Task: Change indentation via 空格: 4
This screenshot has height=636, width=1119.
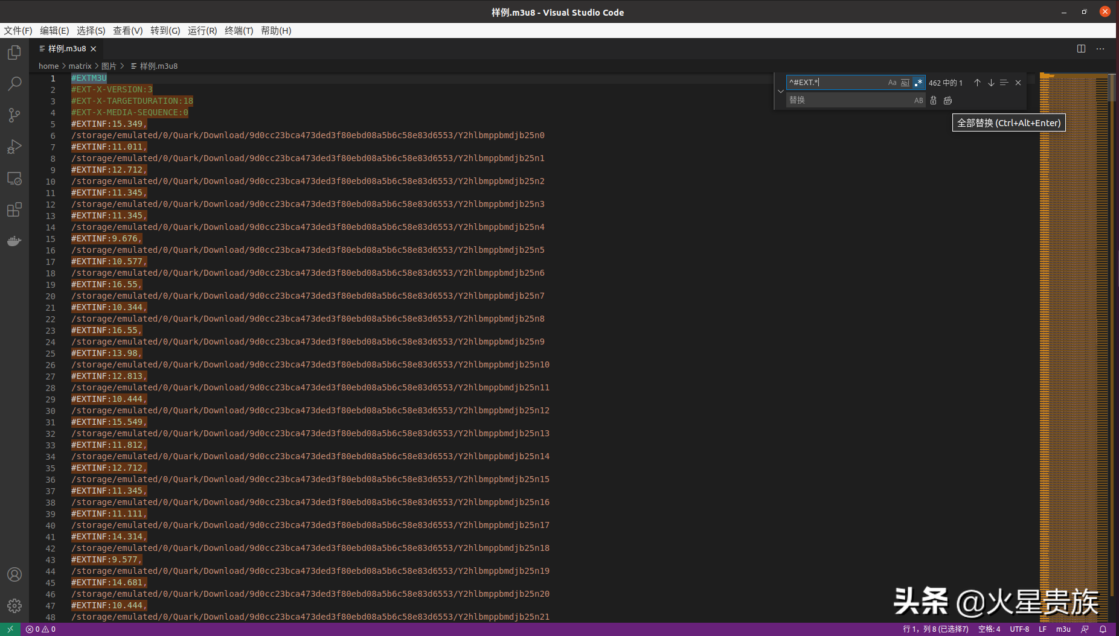Action: click(989, 629)
